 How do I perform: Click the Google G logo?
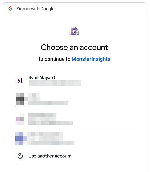10,9
